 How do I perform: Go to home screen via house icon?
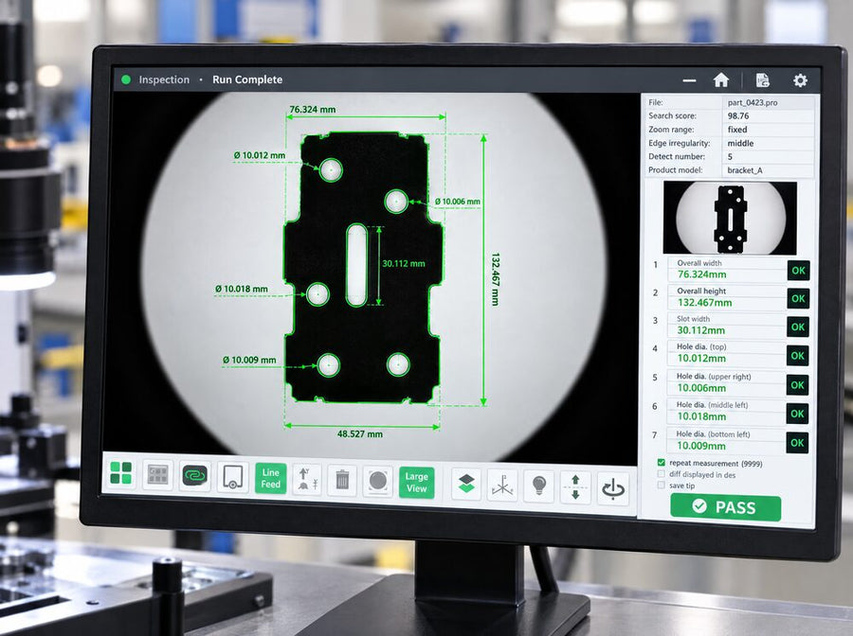click(721, 80)
